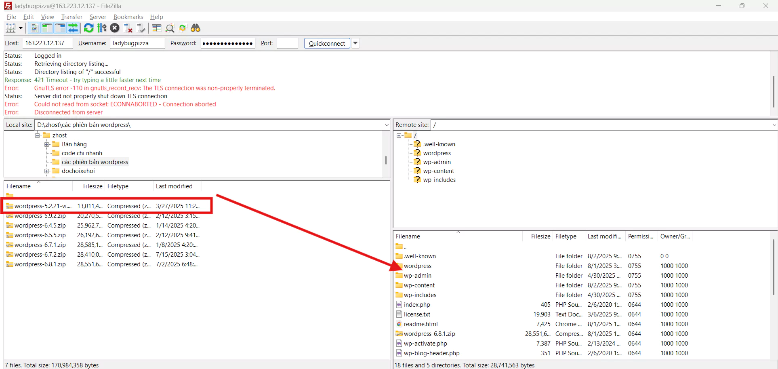Viewport: 778px width, 369px height.
Task: Open directory listing filters dialog
Action: pyautogui.click(x=157, y=28)
